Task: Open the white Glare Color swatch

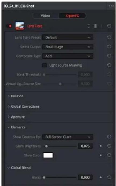Action: pos(48,155)
